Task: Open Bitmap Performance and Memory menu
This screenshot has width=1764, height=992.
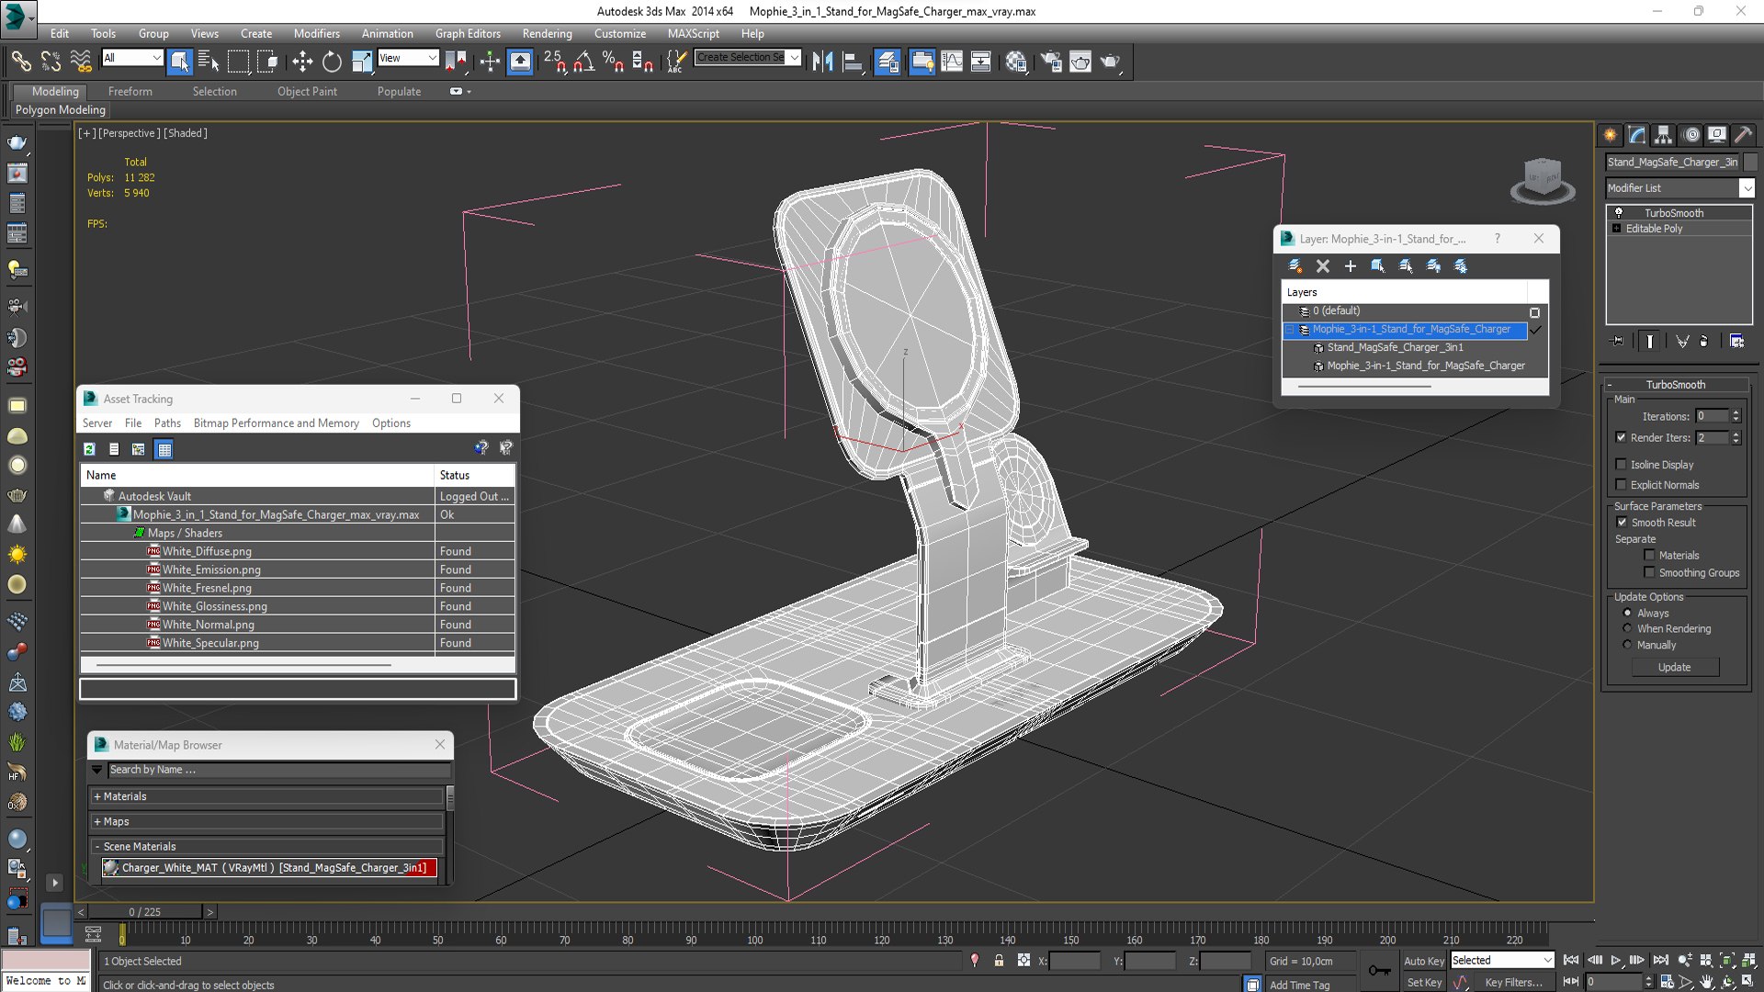Action: point(276,423)
